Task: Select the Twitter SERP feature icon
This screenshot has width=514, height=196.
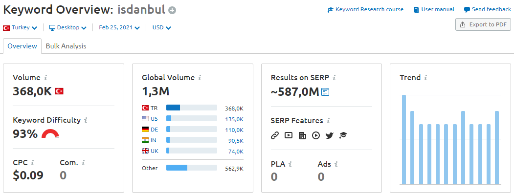Action: tap(330, 135)
